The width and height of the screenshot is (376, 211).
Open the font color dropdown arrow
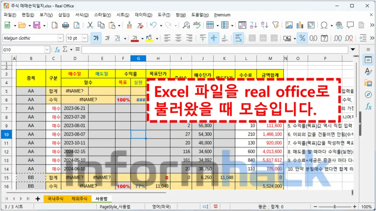point(142,39)
